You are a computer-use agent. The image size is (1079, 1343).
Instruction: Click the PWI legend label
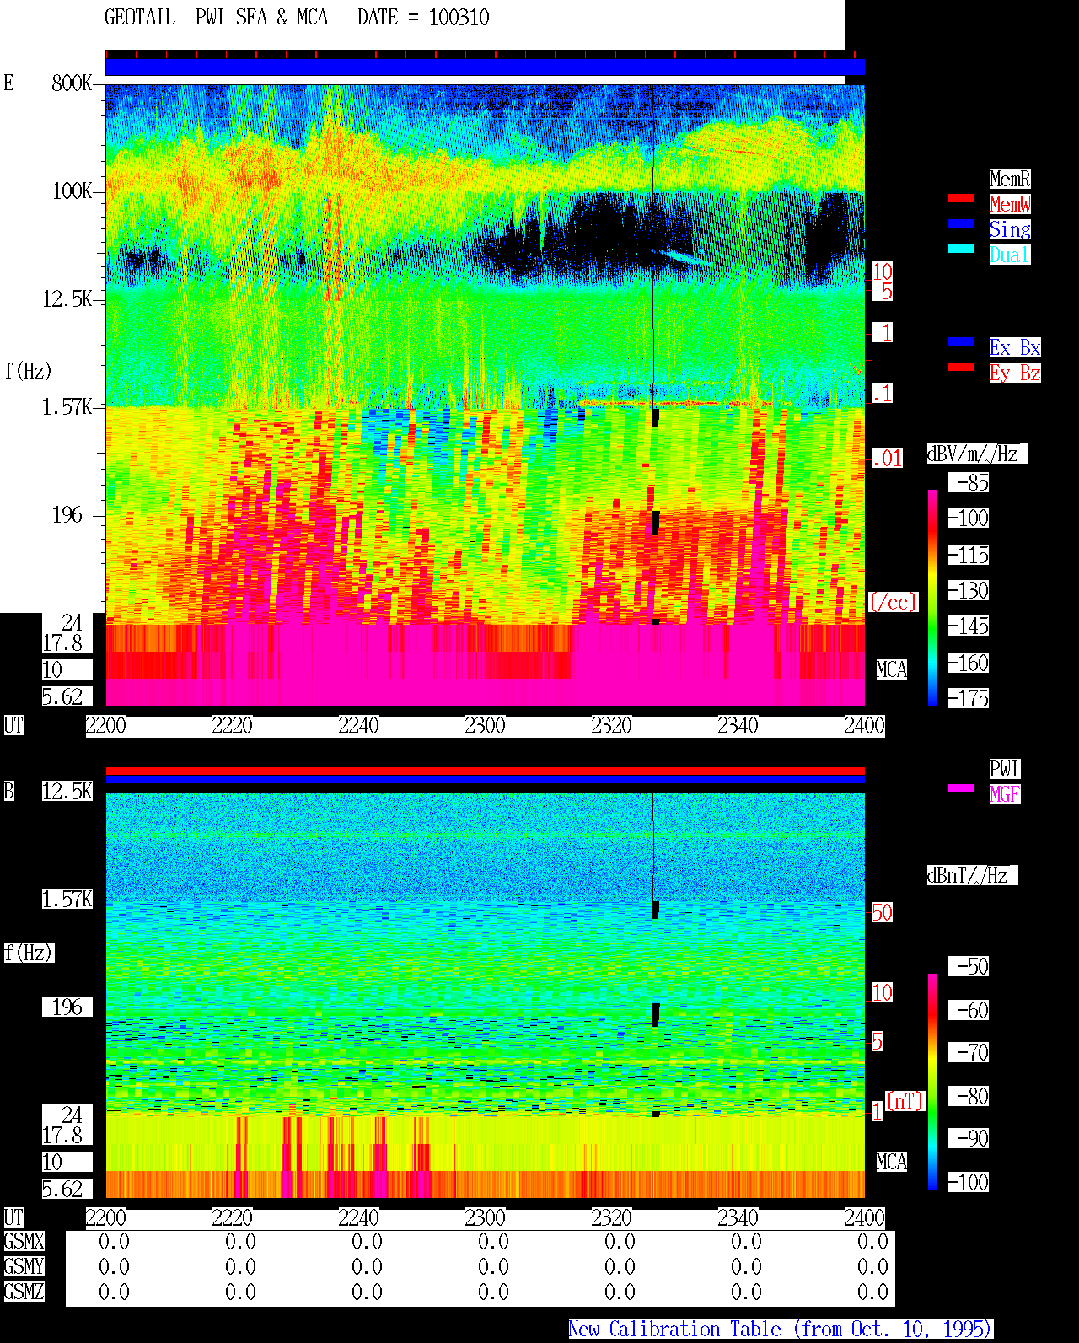pyautogui.click(x=1005, y=769)
